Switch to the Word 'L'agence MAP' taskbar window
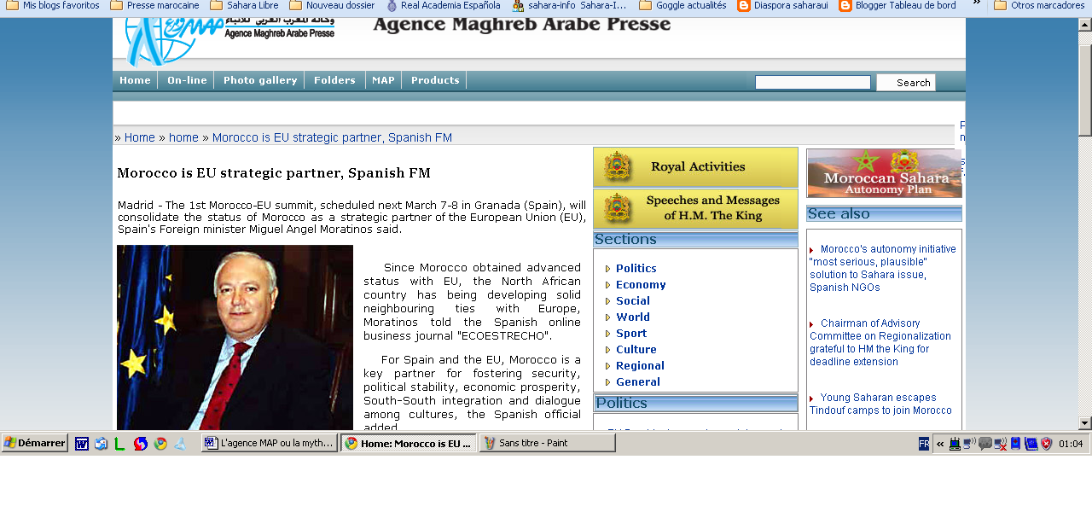Viewport: 1092px width, 512px height. click(x=269, y=443)
